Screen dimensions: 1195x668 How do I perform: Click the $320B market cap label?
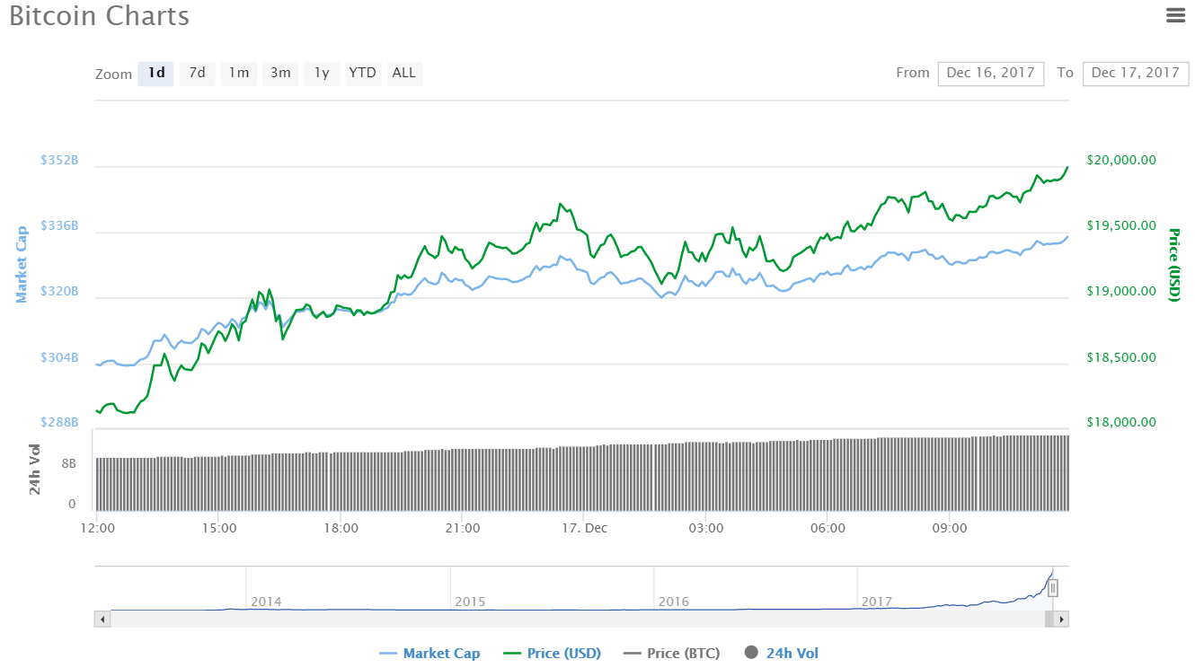coord(59,291)
